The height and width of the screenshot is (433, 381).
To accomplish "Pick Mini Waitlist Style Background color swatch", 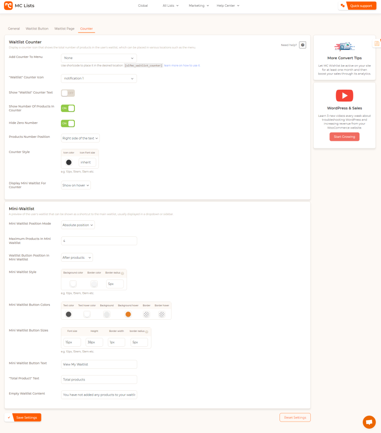I will (73, 284).
